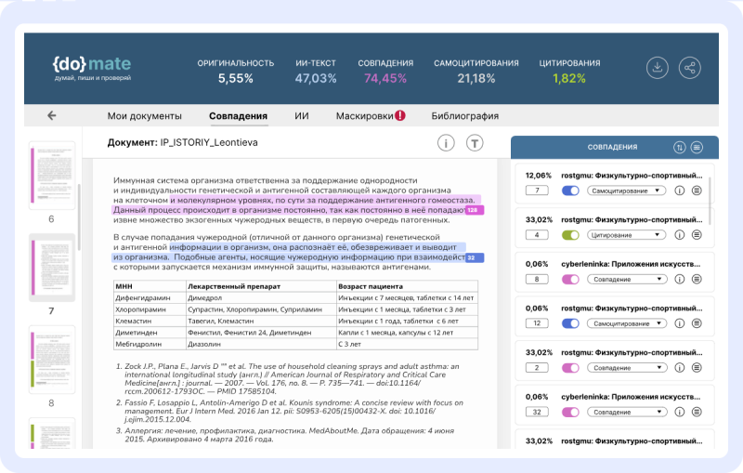Open the rostgmu source title for match 4
743x473 pixels.
point(632,219)
